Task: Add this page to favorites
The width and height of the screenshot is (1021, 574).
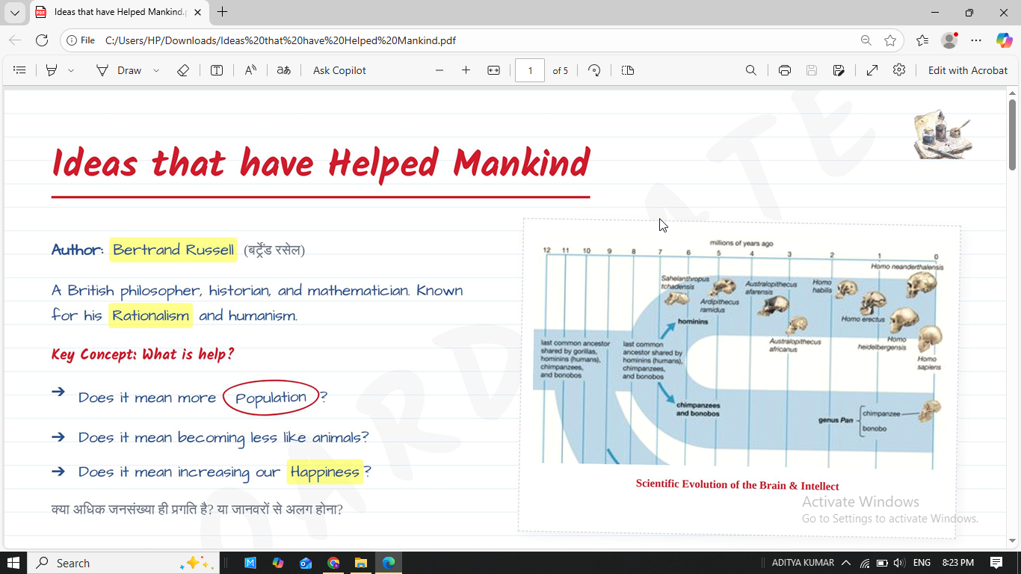Action: click(x=890, y=40)
